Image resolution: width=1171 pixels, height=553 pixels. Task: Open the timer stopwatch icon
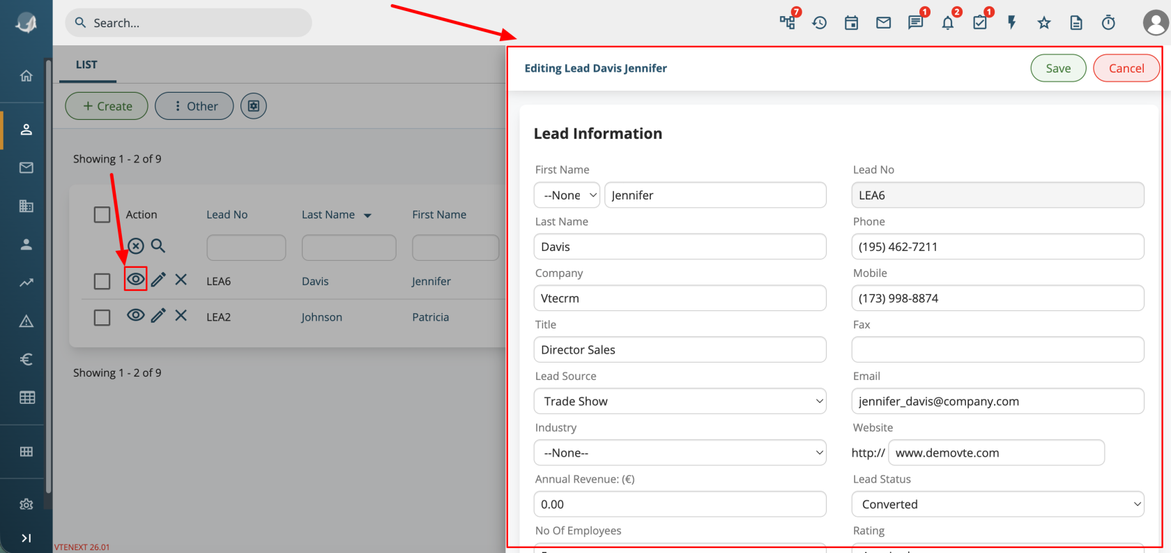pos(1108,23)
